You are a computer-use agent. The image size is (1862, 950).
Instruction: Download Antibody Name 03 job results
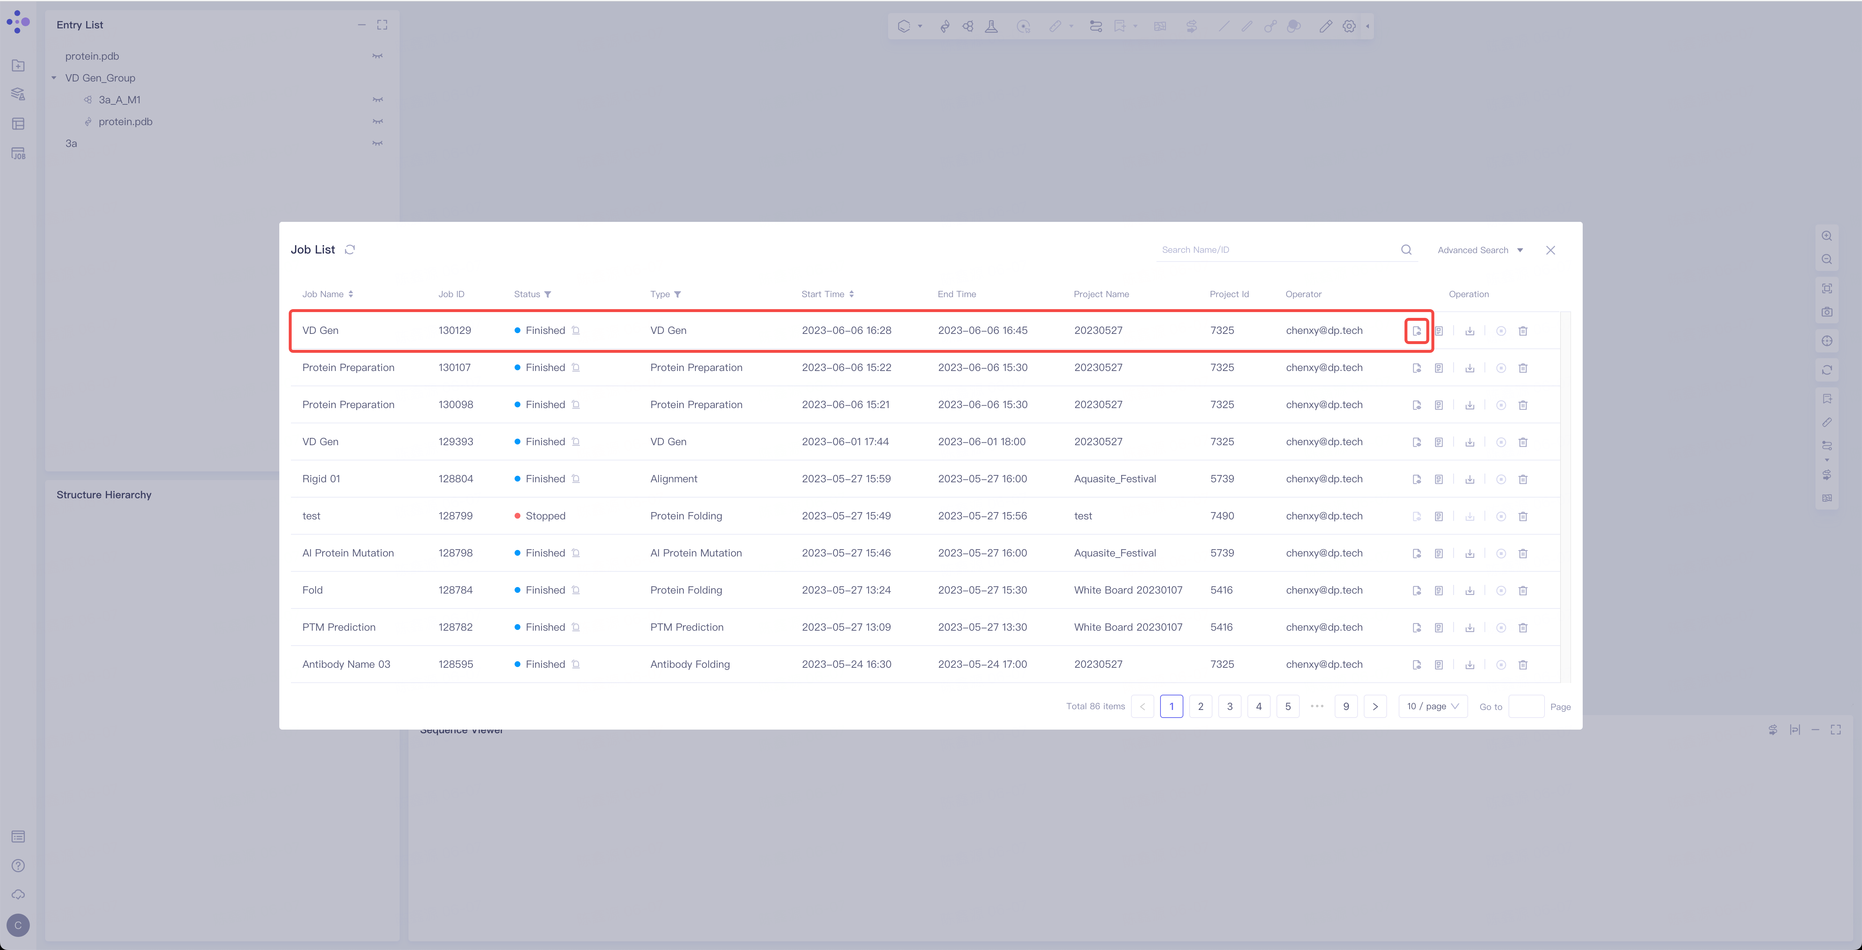coord(1470,665)
